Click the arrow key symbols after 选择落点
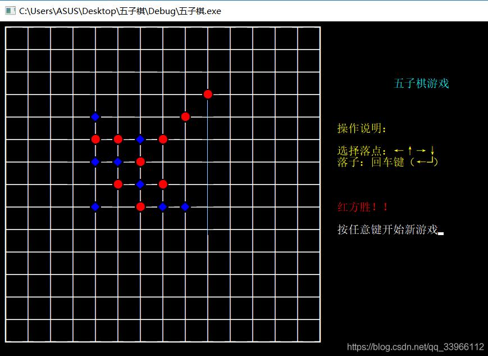 [414, 151]
